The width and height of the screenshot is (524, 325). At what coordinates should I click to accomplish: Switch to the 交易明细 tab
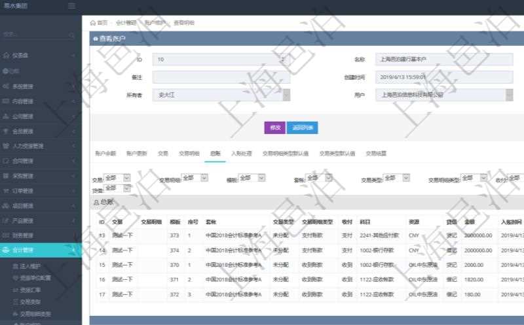tap(189, 154)
